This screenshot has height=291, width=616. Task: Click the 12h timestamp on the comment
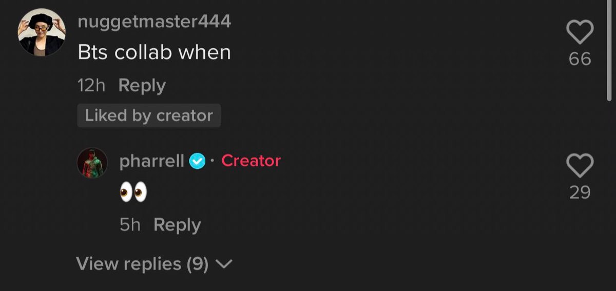[91, 86]
